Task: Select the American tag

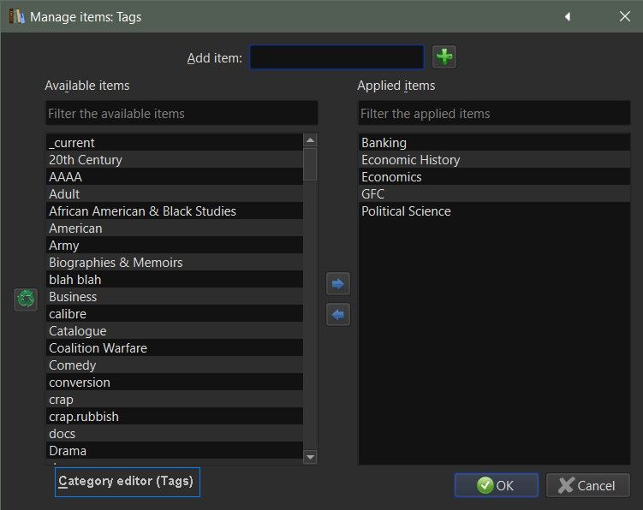Action: (x=175, y=228)
